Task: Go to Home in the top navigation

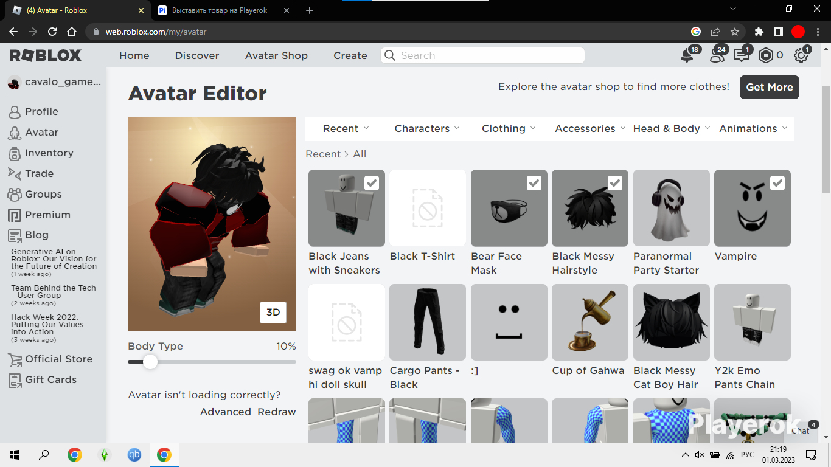Action: pos(134,55)
